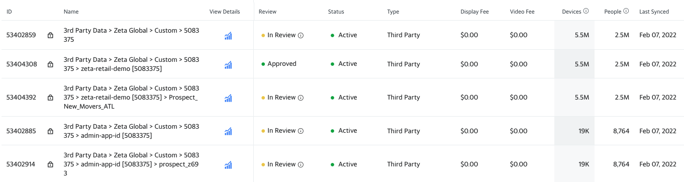Click lock icon beside ID 53402859

tap(50, 35)
